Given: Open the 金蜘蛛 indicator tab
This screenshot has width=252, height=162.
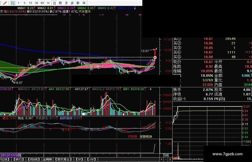Looking at the screenshot, I should 47,159.
